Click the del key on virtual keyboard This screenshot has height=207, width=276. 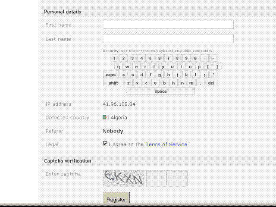pyautogui.click(x=211, y=83)
